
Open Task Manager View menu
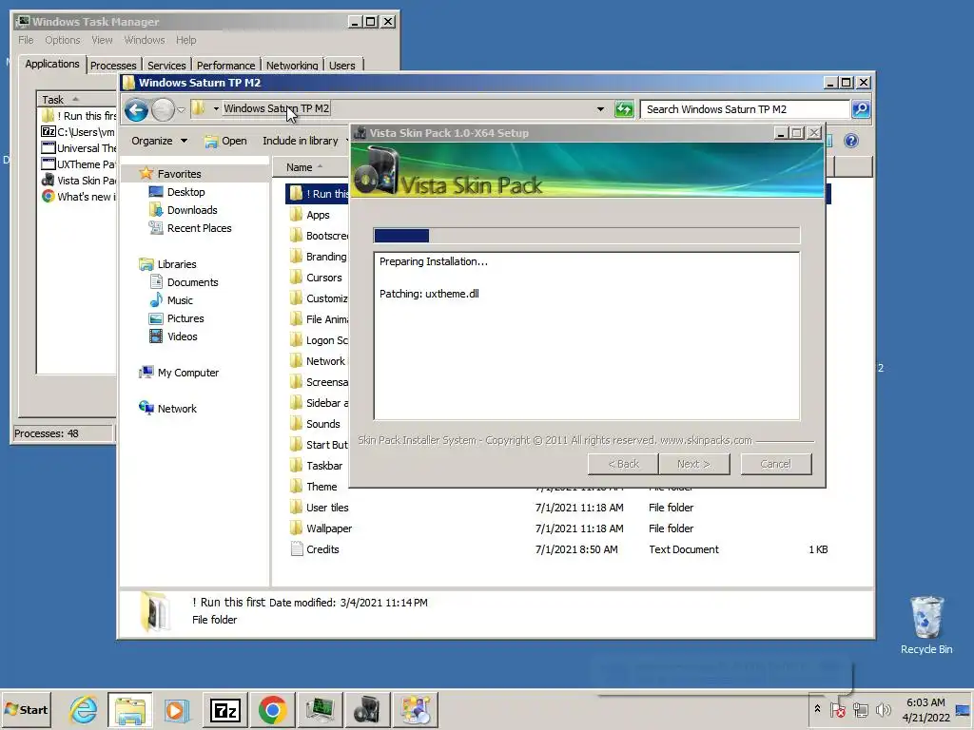click(x=102, y=40)
